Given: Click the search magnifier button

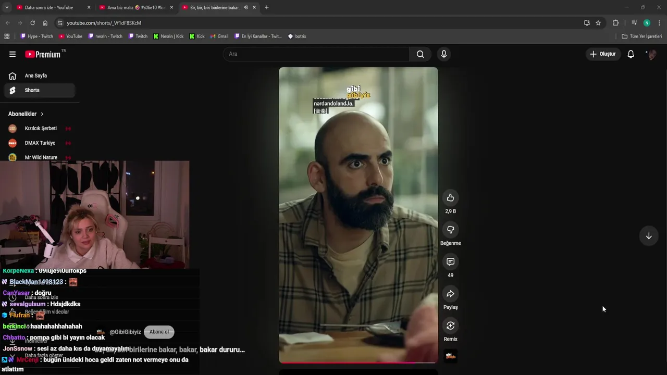Looking at the screenshot, I should [x=420, y=54].
